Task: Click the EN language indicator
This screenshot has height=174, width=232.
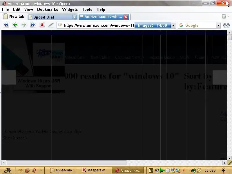Action: 151,171
